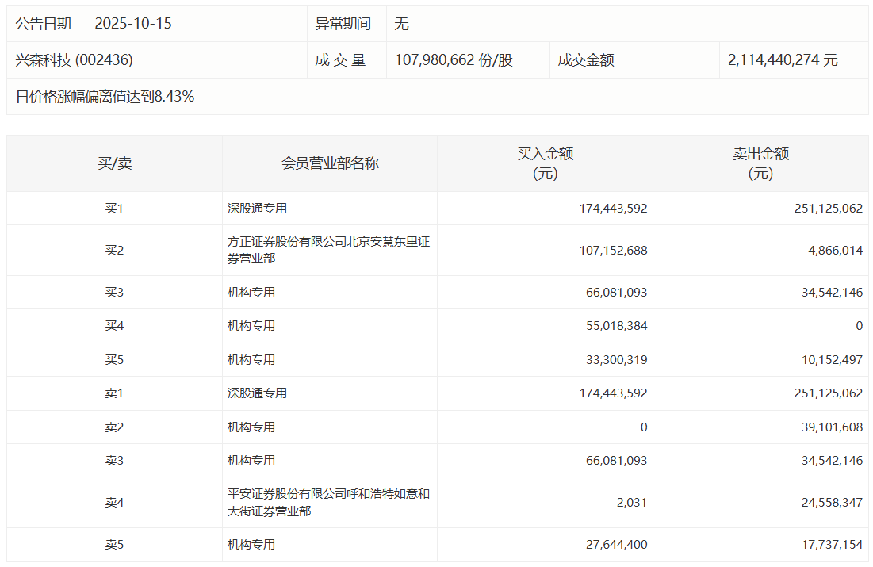The height and width of the screenshot is (567, 873).
Task: Click 机构专用 in the 卖5 row
Action: 251,545
